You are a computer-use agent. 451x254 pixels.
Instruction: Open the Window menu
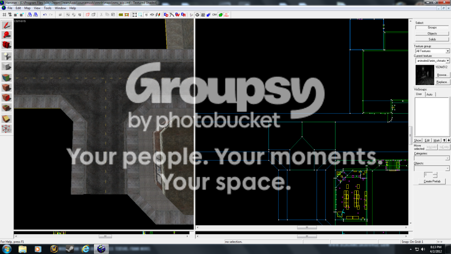pos(60,8)
